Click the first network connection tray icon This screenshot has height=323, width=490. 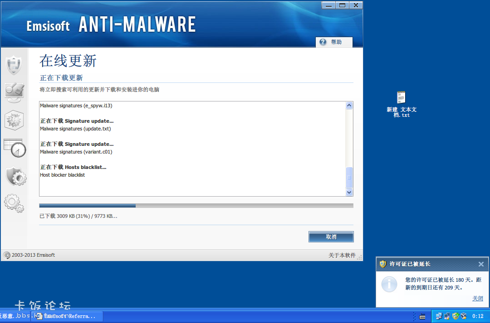[439, 316]
